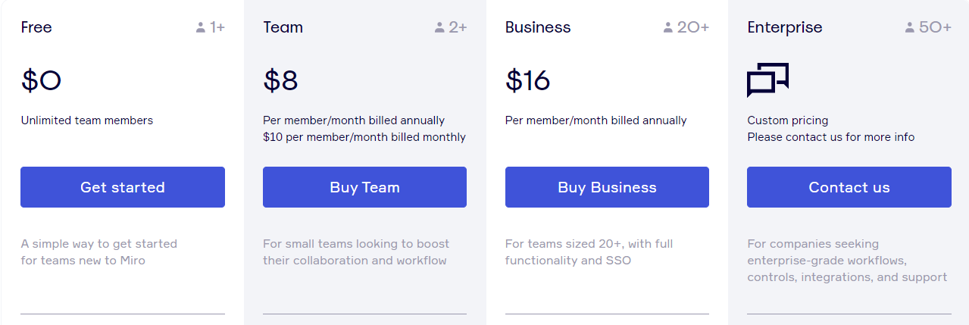Click the $16 price label
This screenshot has width=969, height=325.
pos(527,80)
